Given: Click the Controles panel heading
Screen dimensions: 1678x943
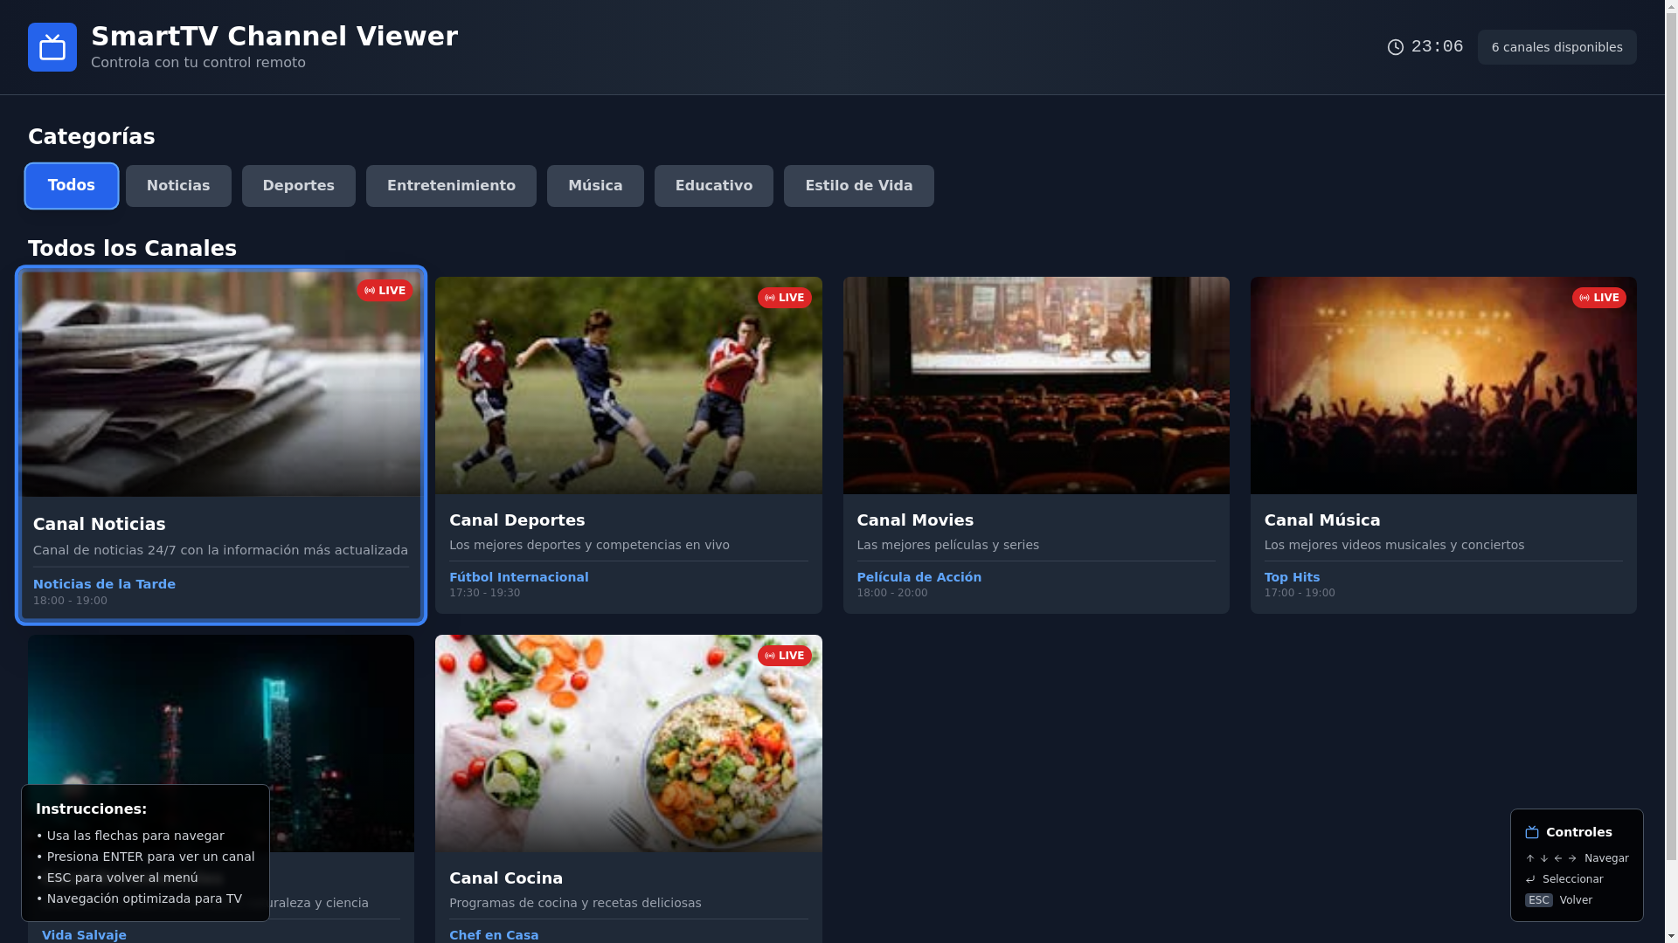Looking at the screenshot, I should point(1579,832).
